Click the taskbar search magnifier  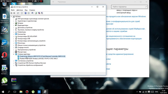(x=9, y=92)
